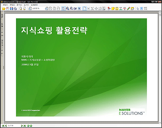Select the red Strikeout text tool
162x128 pixels.
[124, 8]
